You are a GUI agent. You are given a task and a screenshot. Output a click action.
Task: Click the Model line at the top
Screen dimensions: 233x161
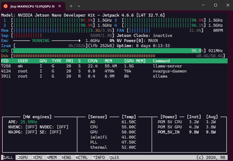point(83,15)
